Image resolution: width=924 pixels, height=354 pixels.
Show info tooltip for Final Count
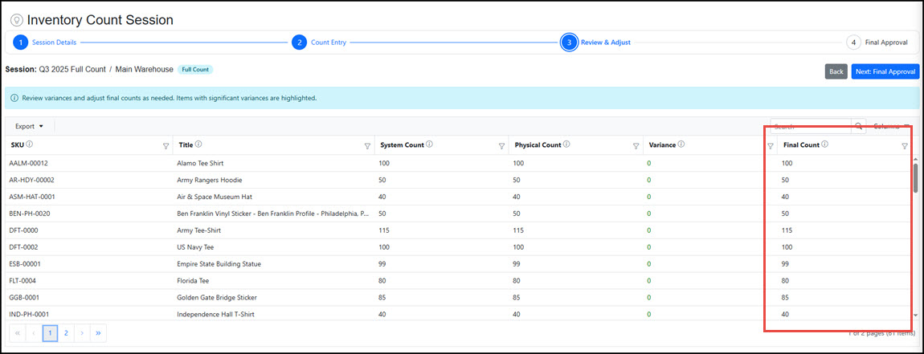tap(825, 144)
